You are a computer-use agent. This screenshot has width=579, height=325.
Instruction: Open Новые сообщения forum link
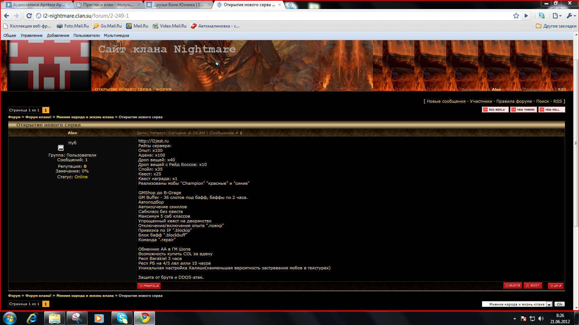[446, 101]
